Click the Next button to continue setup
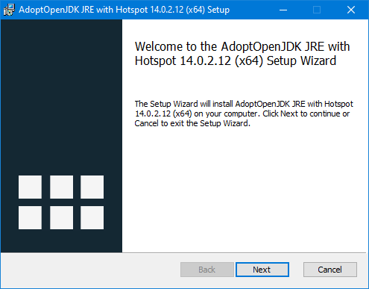Image resolution: width=369 pixels, height=289 pixels. coord(262,270)
